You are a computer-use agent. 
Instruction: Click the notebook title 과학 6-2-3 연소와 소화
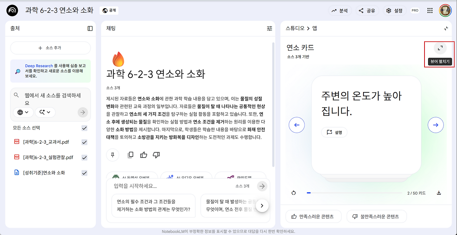tap(59, 10)
